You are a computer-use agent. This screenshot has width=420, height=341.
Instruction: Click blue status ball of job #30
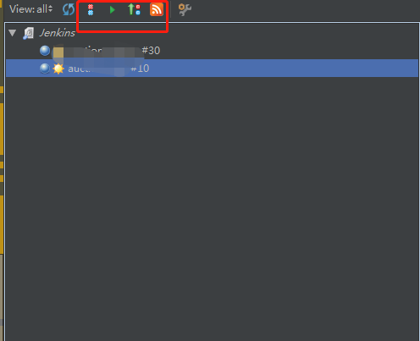pyautogui.click(x=45, y=51)
